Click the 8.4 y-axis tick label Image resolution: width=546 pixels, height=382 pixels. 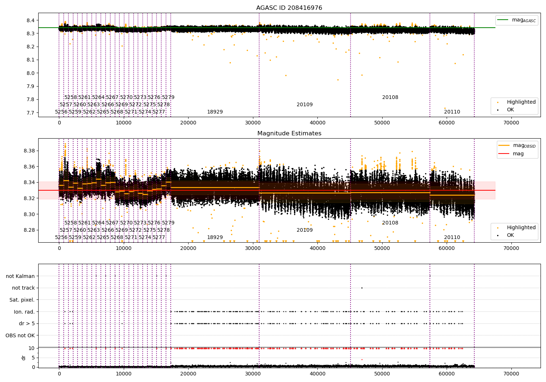point(31,20)
